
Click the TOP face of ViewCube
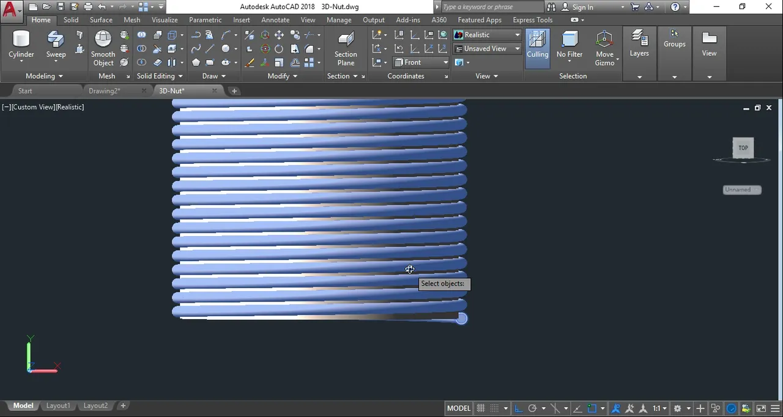click(x=743, y=147)
